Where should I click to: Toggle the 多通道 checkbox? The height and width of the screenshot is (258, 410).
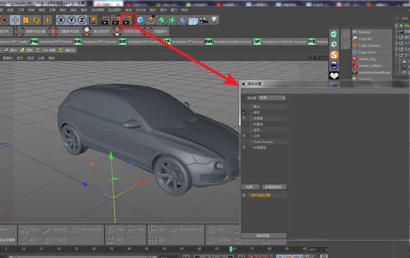coord(244,118)
